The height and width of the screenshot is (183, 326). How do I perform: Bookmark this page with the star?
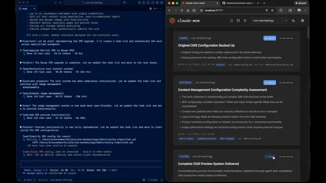[273, 10]
